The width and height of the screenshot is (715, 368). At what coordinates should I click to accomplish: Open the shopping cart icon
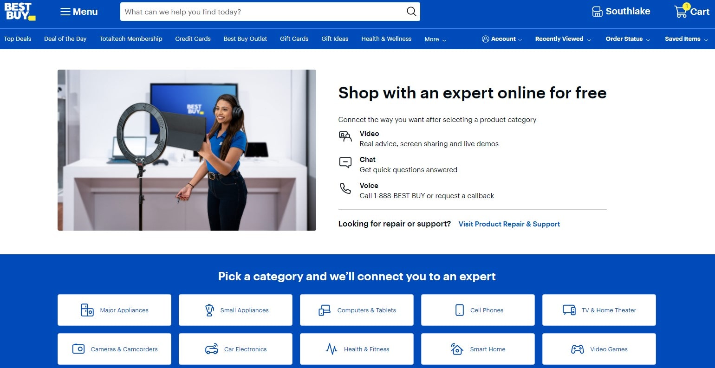pos(681,11)
